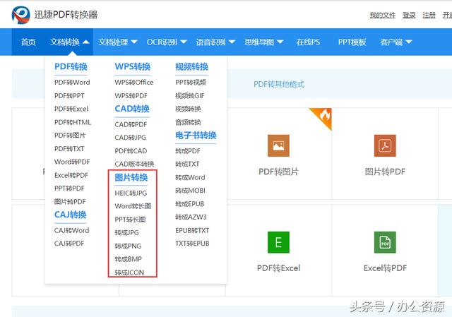Click the PDF转图片 card label
The width and height of the screenshot is (452, 317).
(x=278, y=172)
